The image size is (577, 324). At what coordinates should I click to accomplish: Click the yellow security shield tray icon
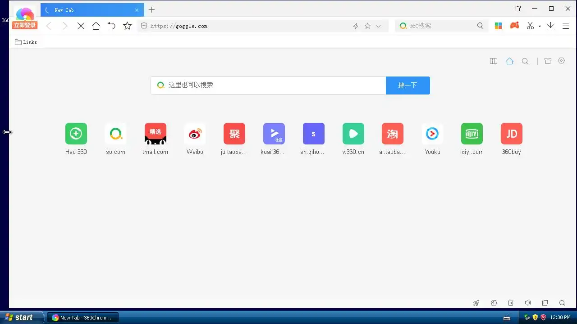tap(535, 317)
